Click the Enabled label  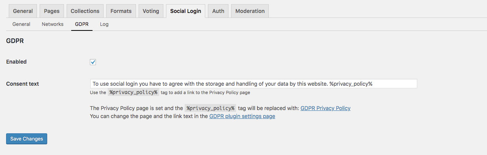(x=16, y=62)
